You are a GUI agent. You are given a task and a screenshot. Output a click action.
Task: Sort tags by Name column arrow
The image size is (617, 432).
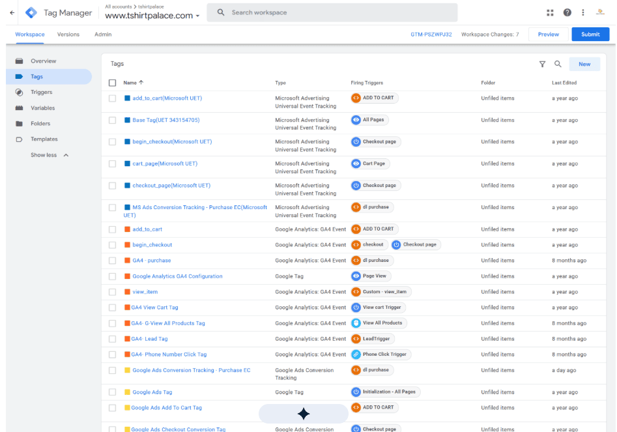coord(141,83)
